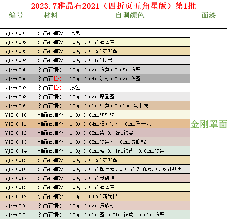227x219 pixels.
Task: Click the title cell '2023.7雅晶石2021（四折页五角星版）第1批'
Action: coord(113,6)
